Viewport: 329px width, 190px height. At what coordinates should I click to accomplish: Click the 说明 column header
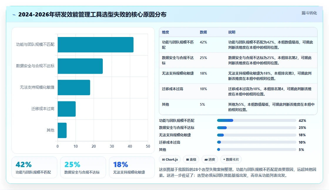[232, 32]
